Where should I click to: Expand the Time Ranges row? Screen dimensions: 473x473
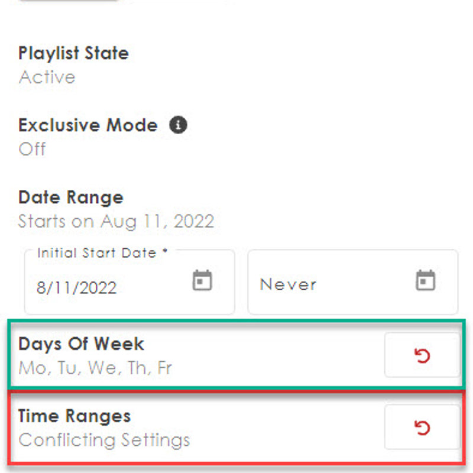(x=74, y=416)
